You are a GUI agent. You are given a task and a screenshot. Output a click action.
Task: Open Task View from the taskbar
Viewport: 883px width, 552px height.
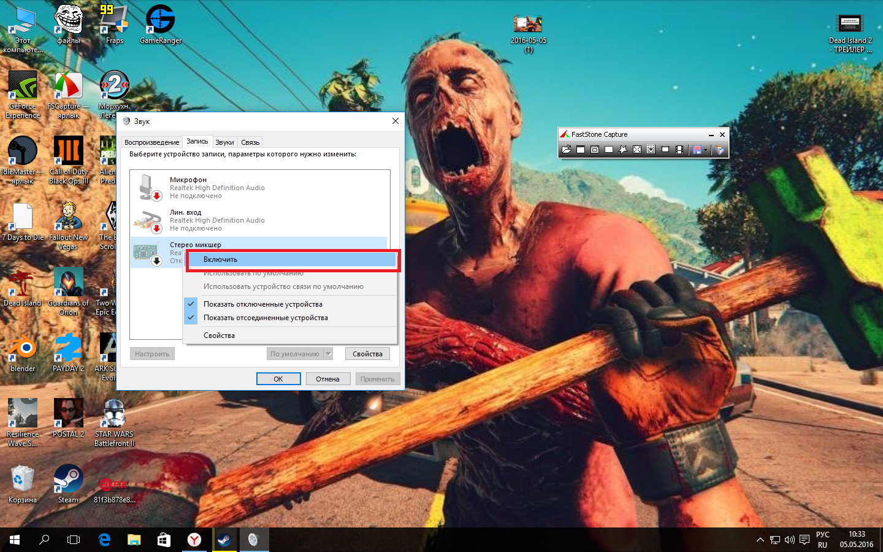click(74, 540)
